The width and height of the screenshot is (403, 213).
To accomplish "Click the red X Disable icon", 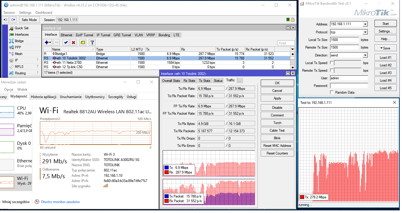I will click(73, 42).
